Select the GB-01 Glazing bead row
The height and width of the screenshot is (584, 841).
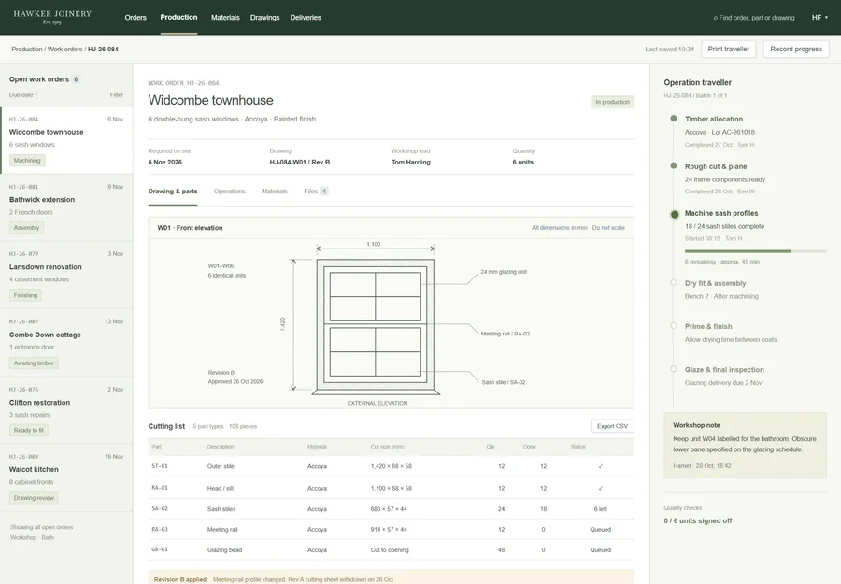coord(391,549)
